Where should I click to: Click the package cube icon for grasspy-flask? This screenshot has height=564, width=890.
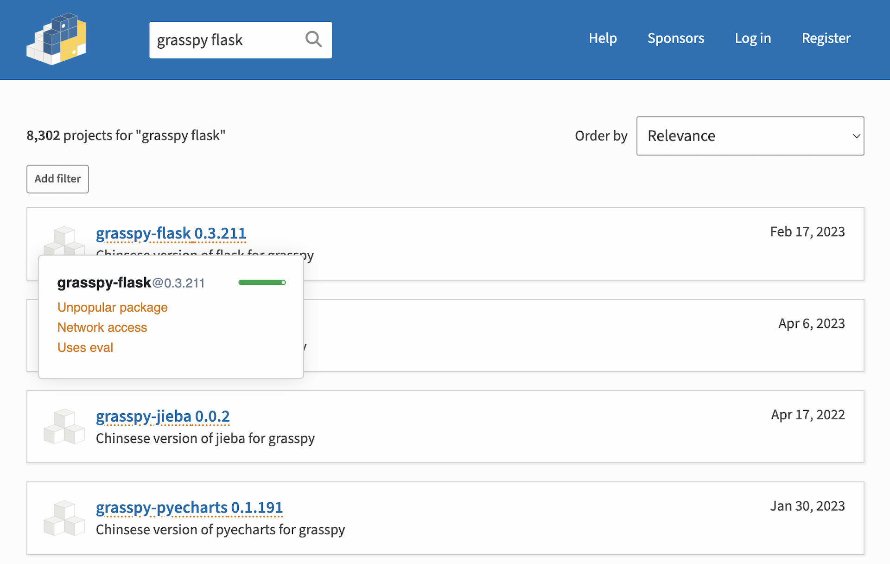coord(64,240)
